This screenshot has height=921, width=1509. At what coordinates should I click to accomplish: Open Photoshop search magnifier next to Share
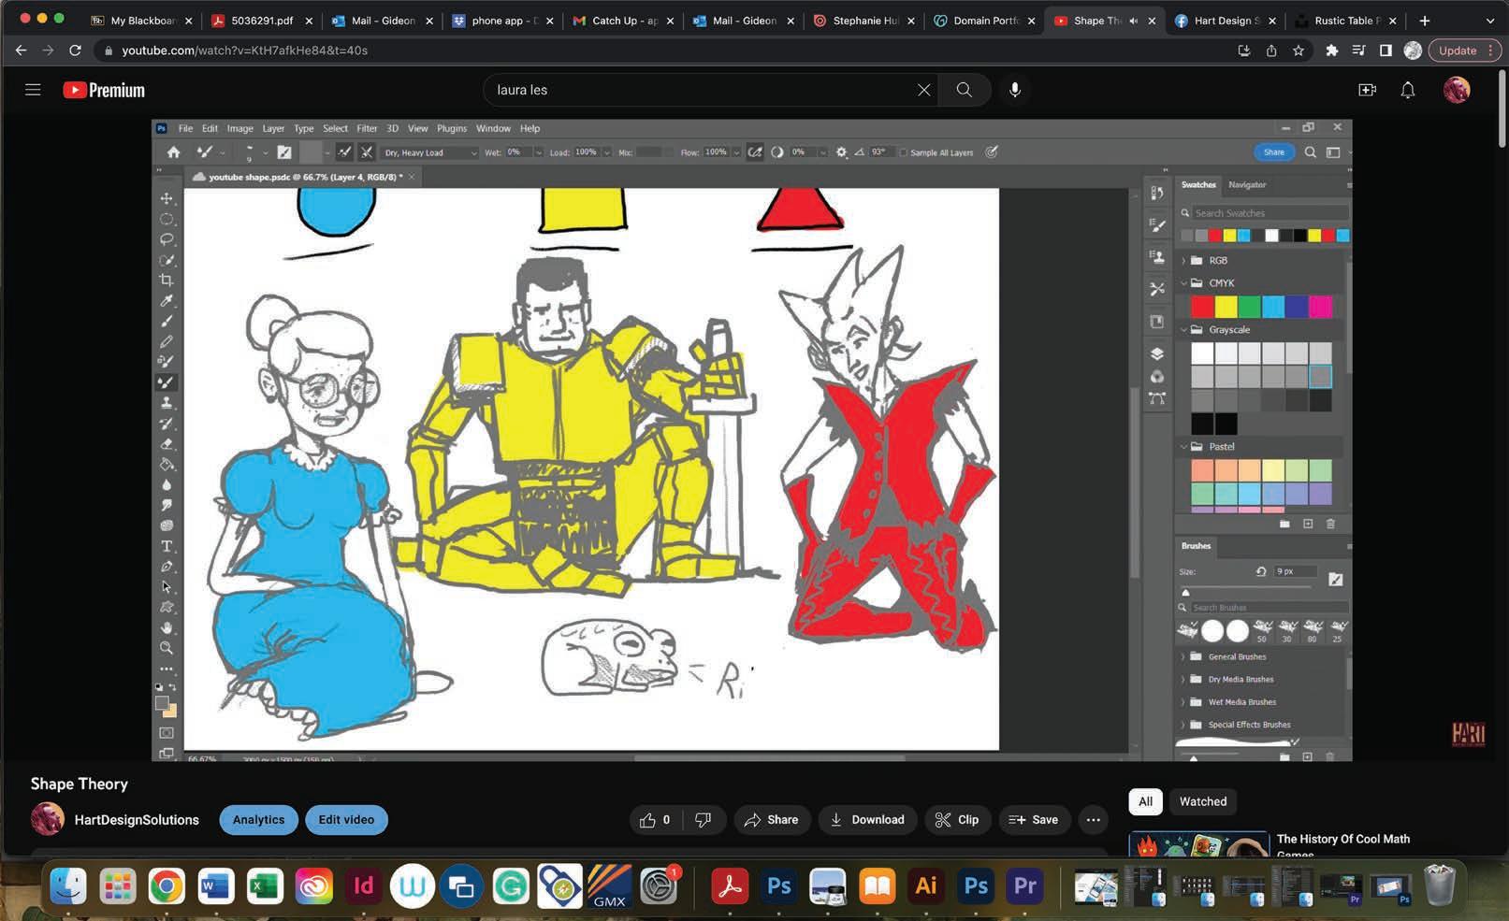(1311, 152)
